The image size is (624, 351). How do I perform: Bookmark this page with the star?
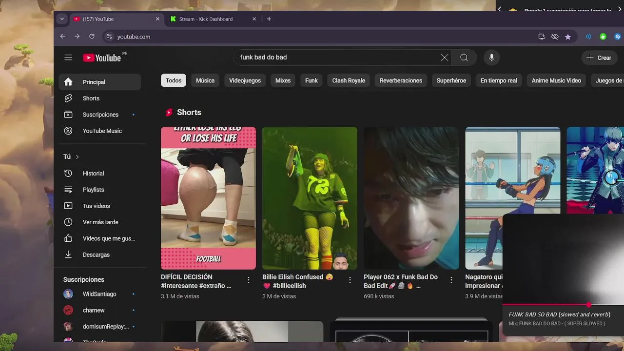(x=568, y=37)
